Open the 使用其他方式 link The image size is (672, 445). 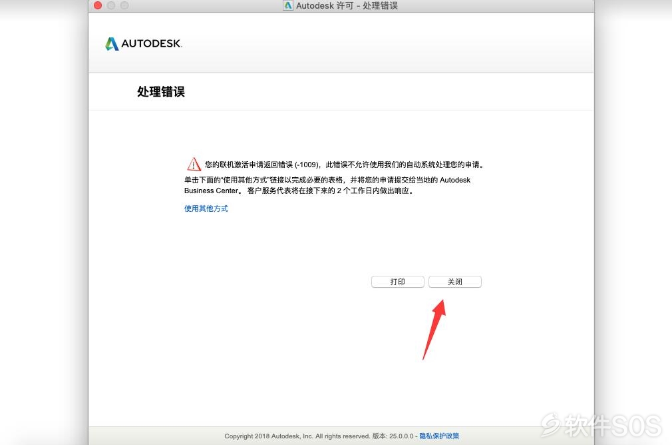pyautogui.click(x=206, y=209)
